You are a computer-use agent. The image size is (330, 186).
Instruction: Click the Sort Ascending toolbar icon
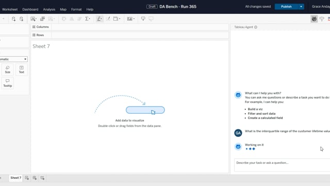coord(72,19)
